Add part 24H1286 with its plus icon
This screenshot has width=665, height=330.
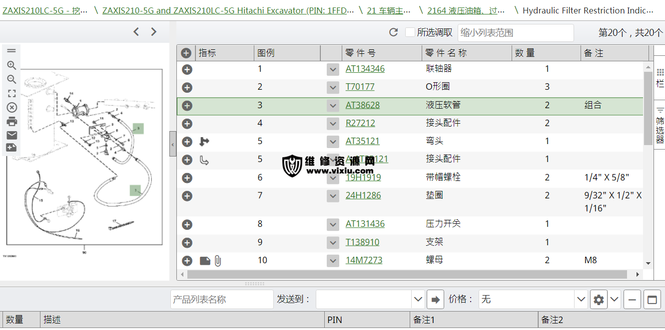[187, 196]
